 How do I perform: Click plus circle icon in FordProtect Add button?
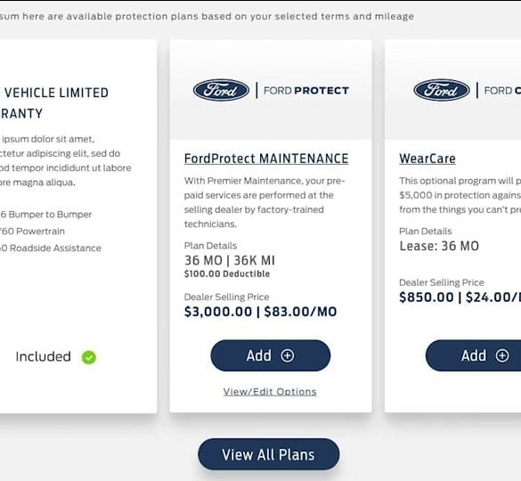pyautogui.click(x=288, y=355)
